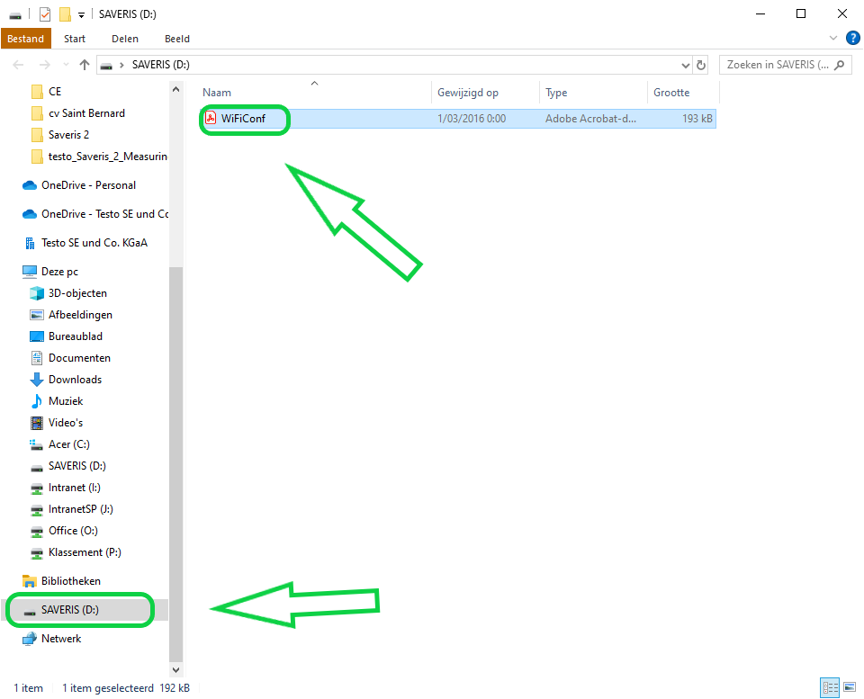Click the Properties quick access icon
Screen dimensions: 864x699
(x=45, y=14)
